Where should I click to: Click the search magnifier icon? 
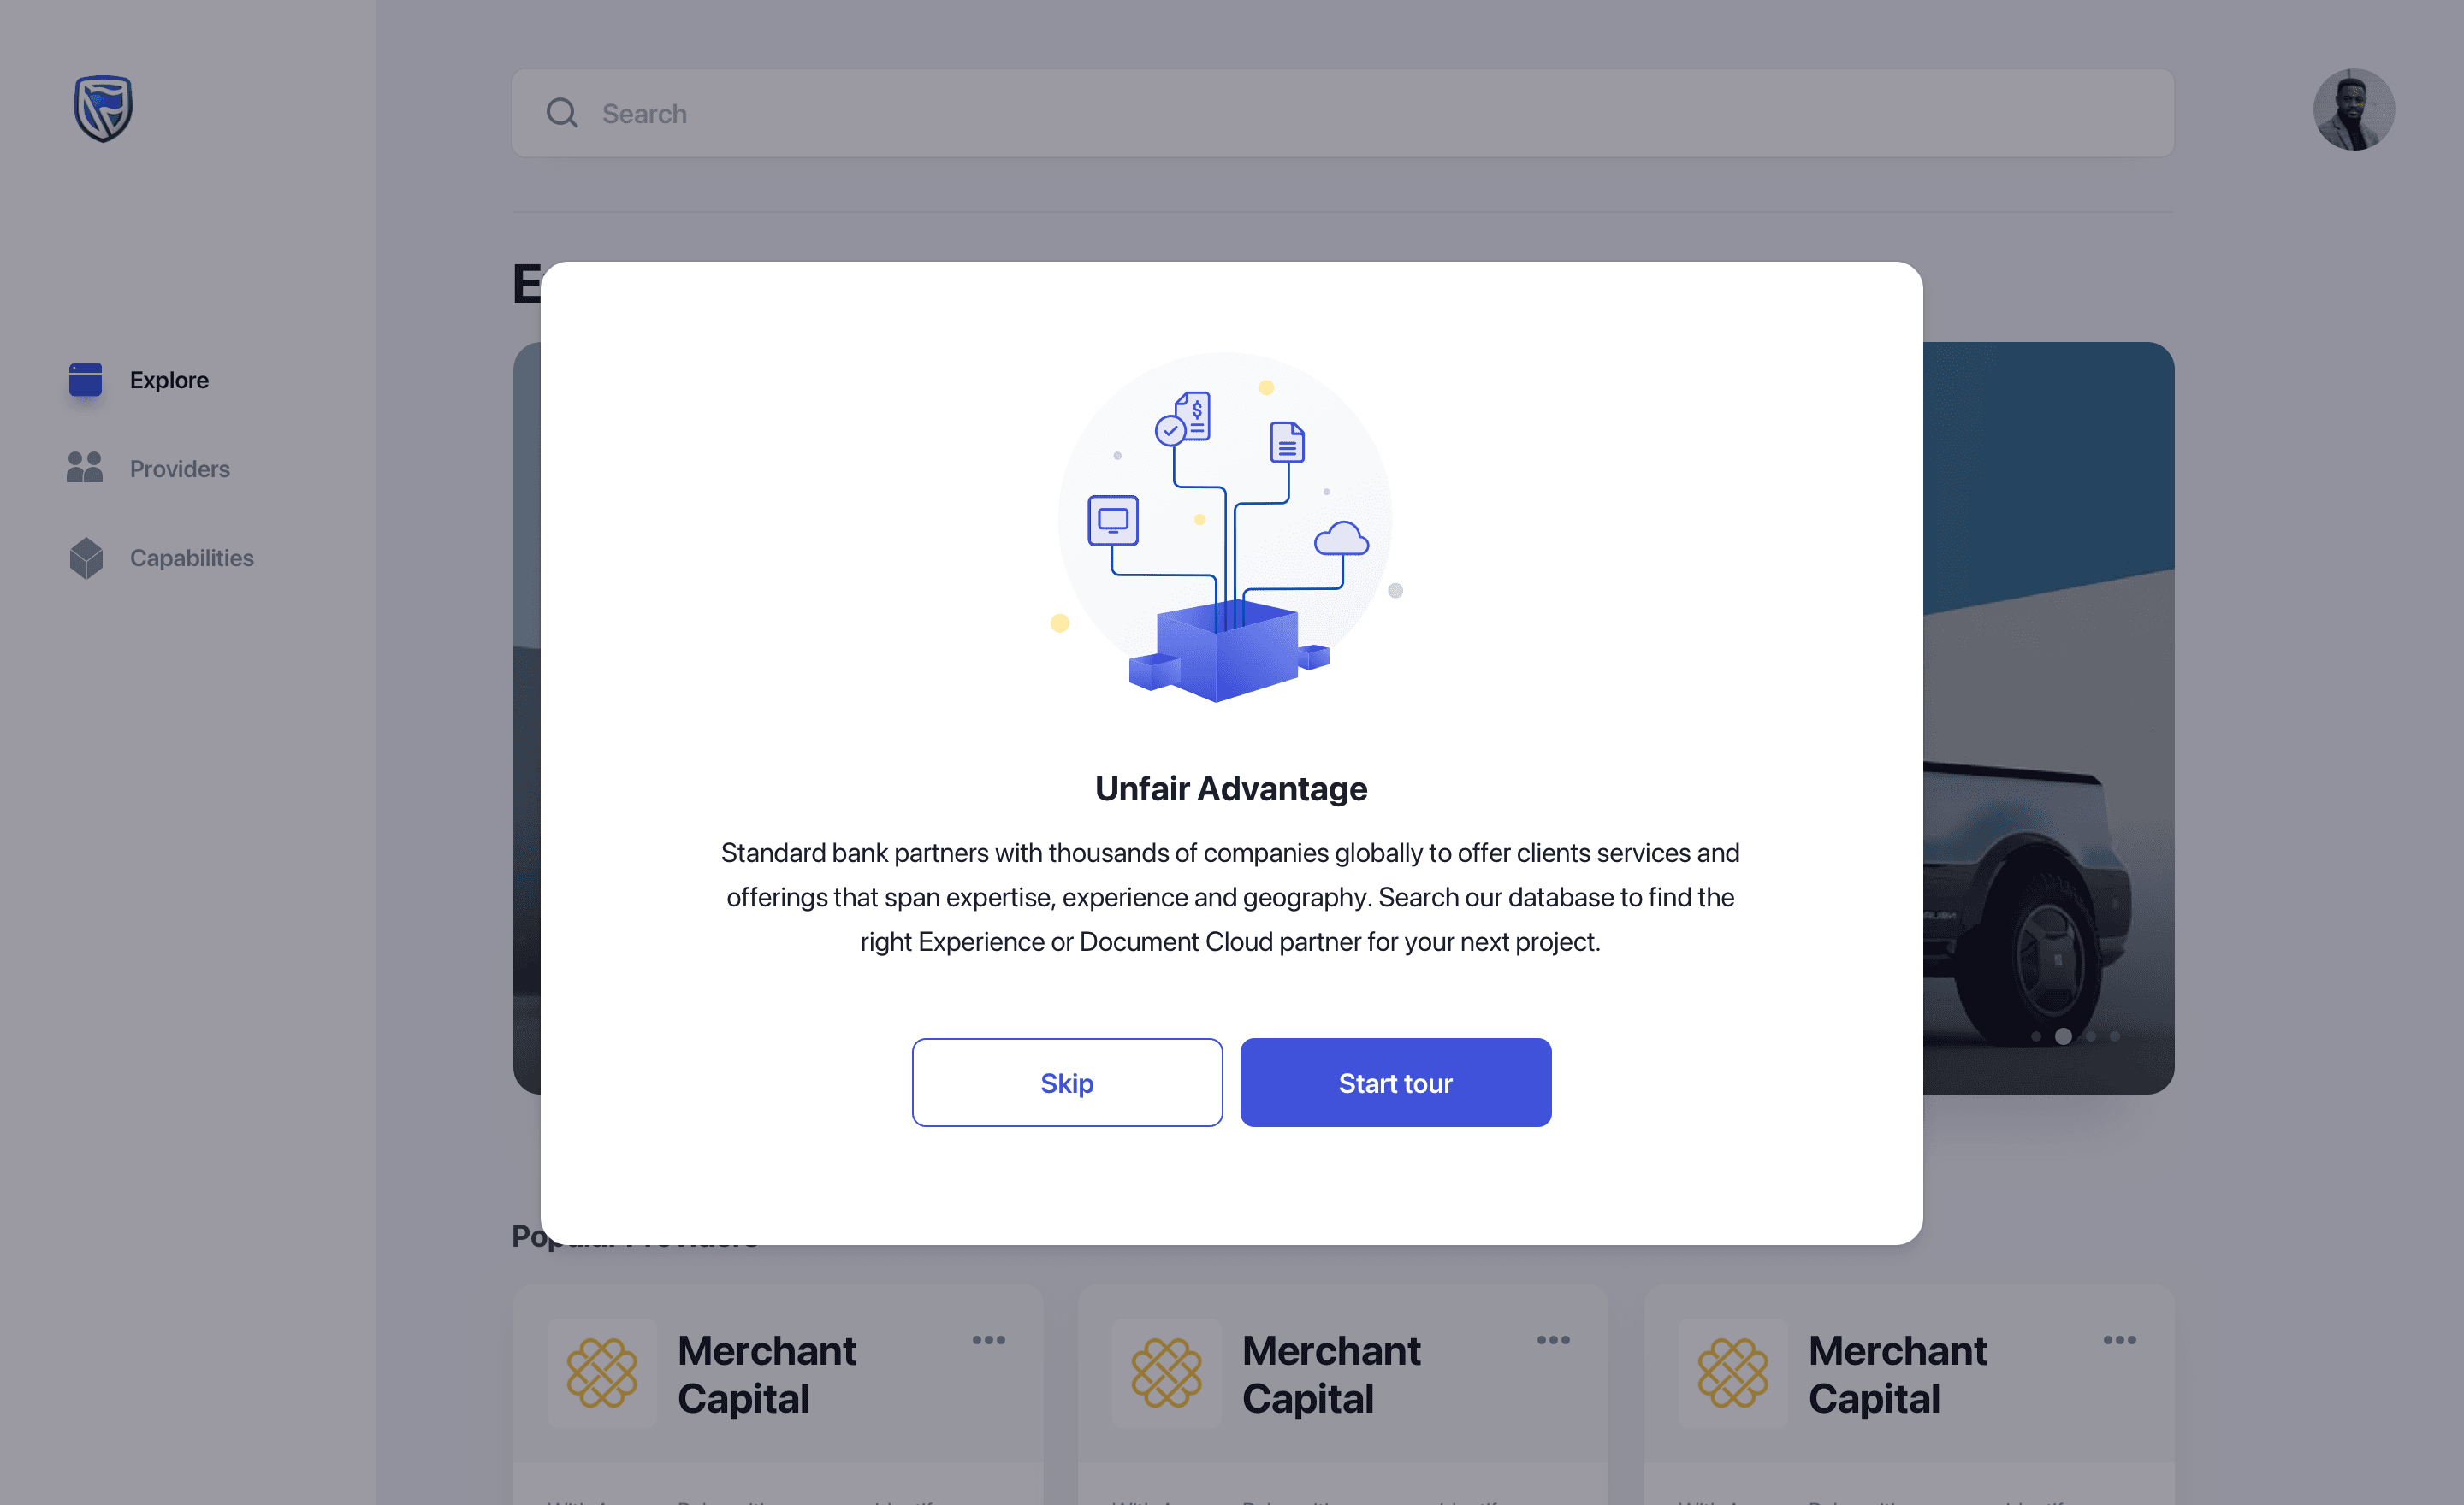(562, 113)
